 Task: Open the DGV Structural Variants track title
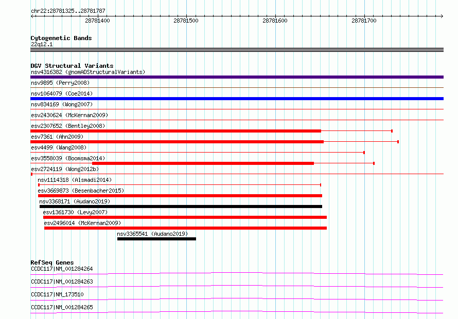pyautogui.click(x=72, y=66)
